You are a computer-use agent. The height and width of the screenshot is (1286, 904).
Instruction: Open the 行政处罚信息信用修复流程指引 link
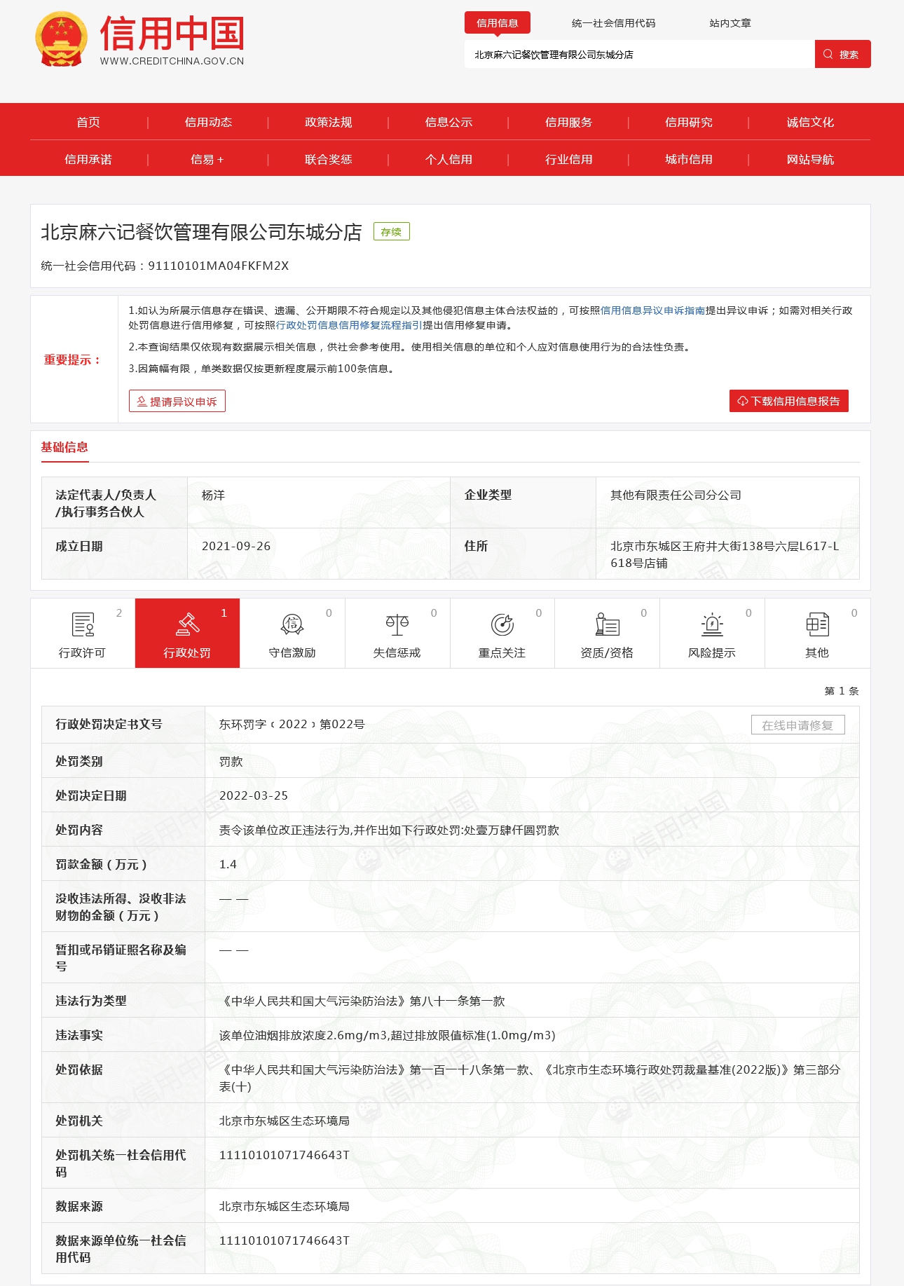349,325
